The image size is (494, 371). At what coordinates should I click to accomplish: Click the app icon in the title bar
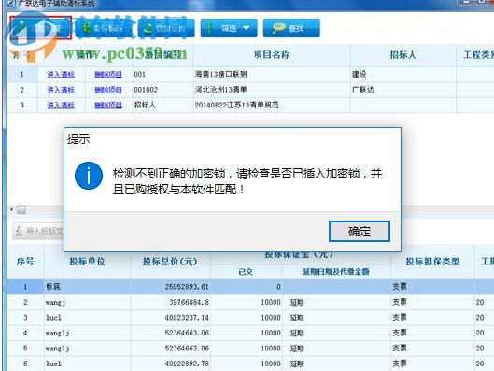point(10,3)
